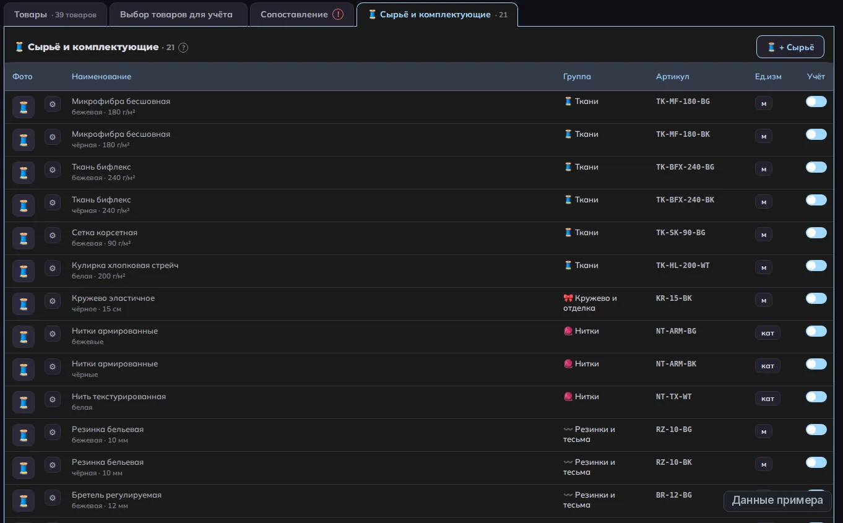Click group Кружево и отделка cell
The height and width of the screenshot is (523, 843).
(x=590, y=303)
